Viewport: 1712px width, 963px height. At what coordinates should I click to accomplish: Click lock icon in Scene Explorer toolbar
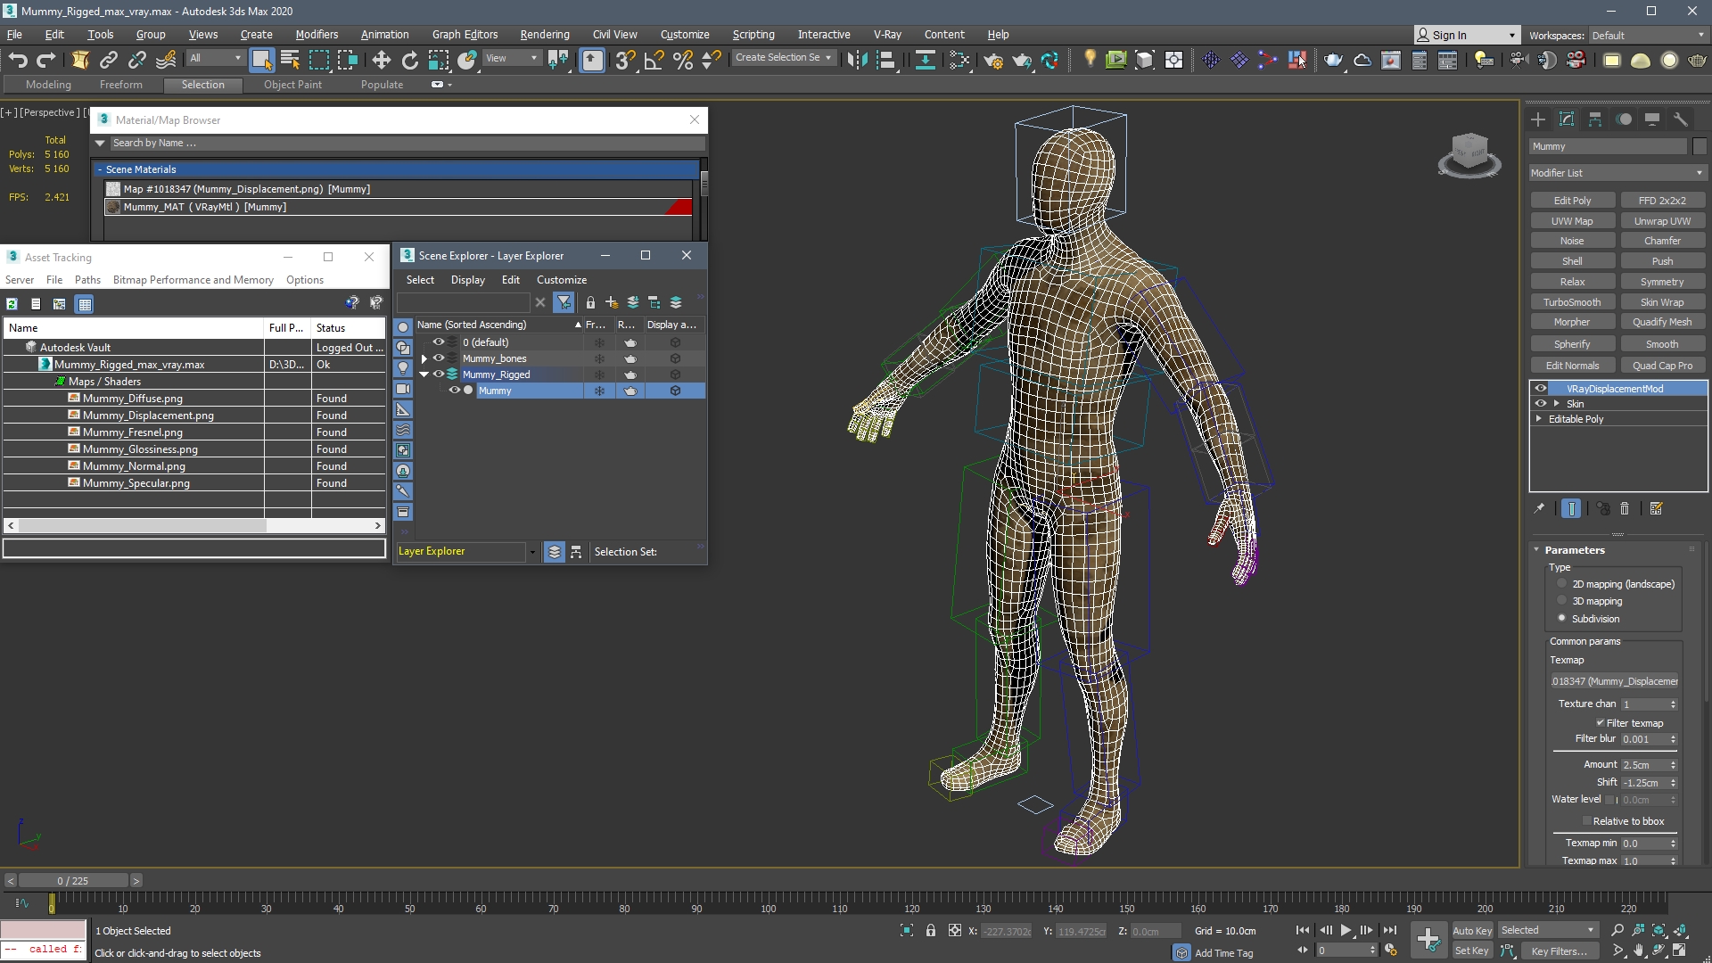[590, 303]
